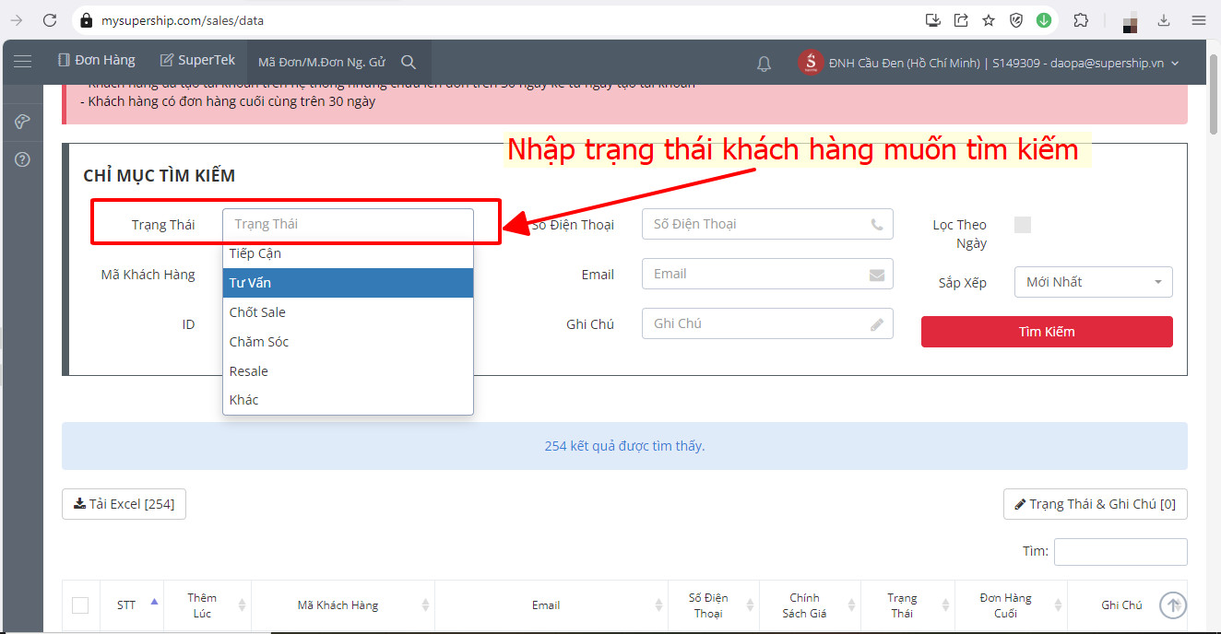Sort table by Trạng Thái column
Viewport: 1221px width, 634px height.
click(907, 605)
